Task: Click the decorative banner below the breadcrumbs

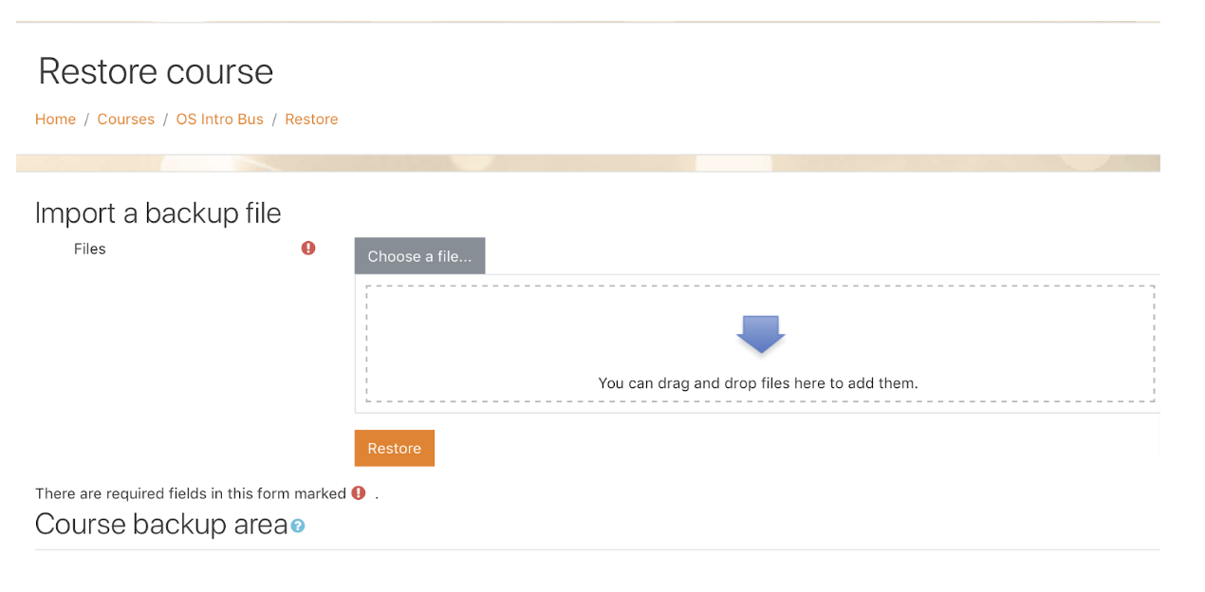Action: [588, 162]
